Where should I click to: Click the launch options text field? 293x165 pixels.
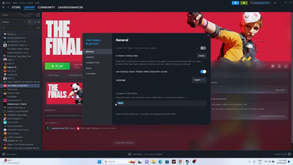click(161, 103)
